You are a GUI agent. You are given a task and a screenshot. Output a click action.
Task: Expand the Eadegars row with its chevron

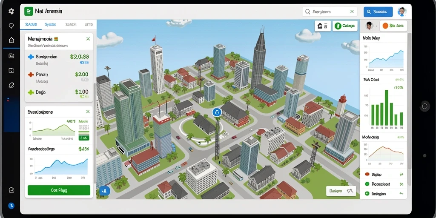click(401, 193)
